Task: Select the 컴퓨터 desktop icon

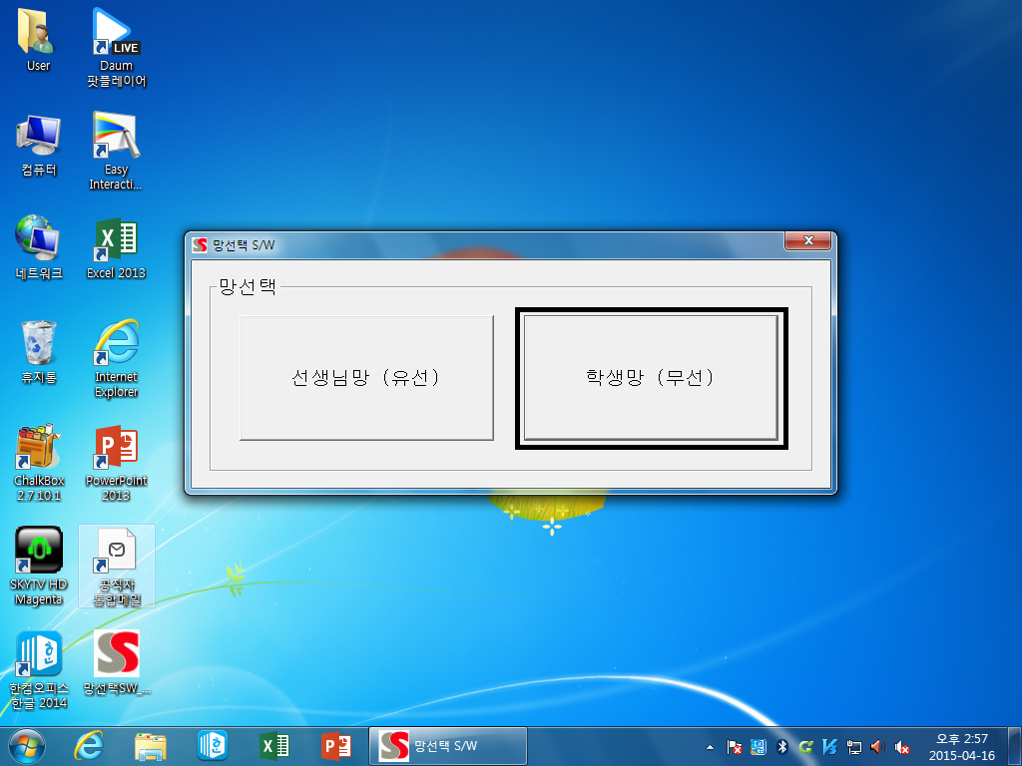Action: click(39, 145)
